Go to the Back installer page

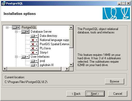(76, 94)
